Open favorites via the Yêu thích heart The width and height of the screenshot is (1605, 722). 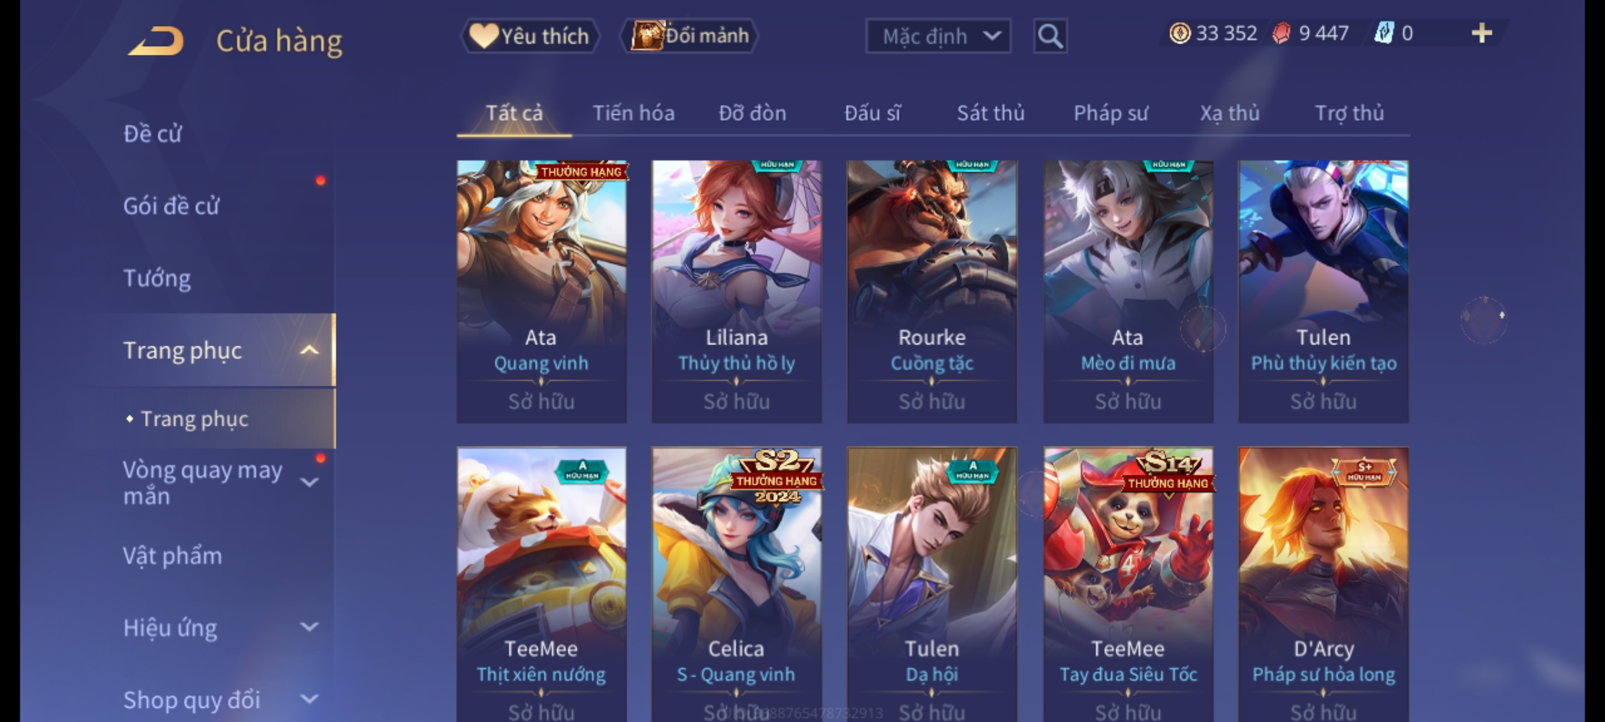(530, 36)
